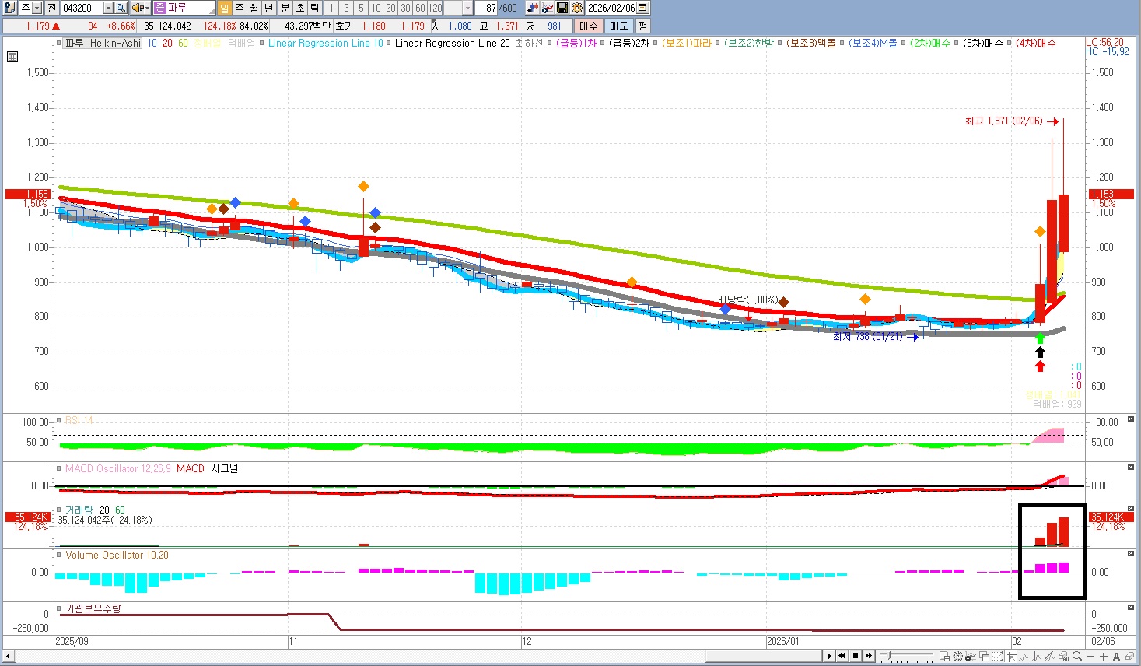This screenshot has height=666, width=1141.
Task: Click the crosshair cursor tool icon
Action: pyautogui.click(x=1011, y=656)
